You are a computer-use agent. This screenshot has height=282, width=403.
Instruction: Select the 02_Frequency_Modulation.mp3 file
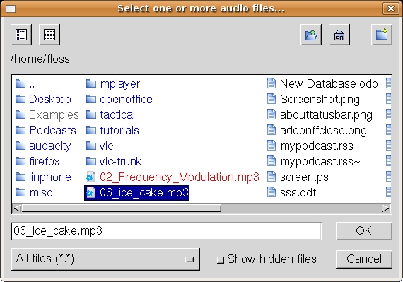173,177
